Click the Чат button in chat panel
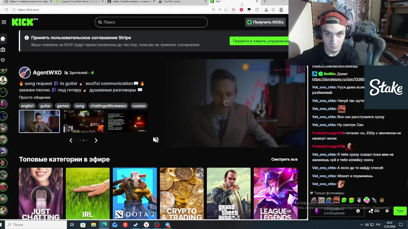 [x=400, y=211]
